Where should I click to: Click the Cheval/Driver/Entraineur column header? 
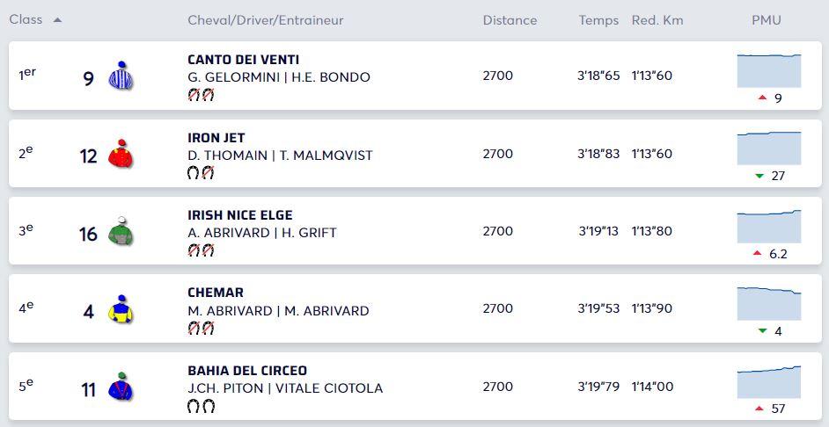click(x=265, y=20)
